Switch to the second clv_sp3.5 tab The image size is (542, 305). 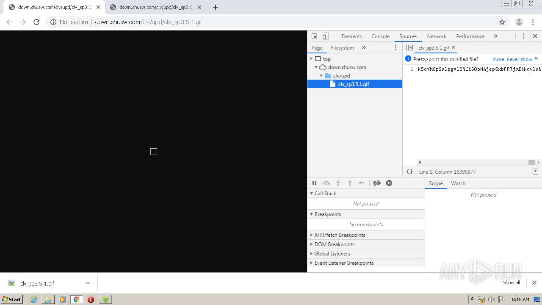[155, 7]
